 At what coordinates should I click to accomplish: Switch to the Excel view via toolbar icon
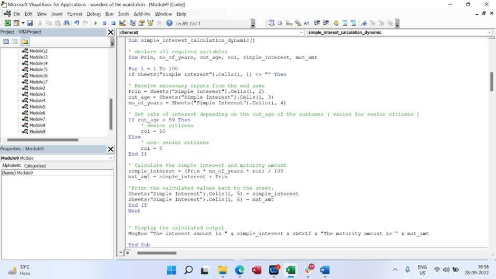[7, 23]
